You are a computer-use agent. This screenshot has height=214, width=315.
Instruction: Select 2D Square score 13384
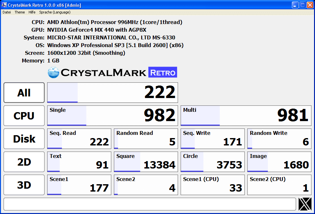[x=146, y=162]
